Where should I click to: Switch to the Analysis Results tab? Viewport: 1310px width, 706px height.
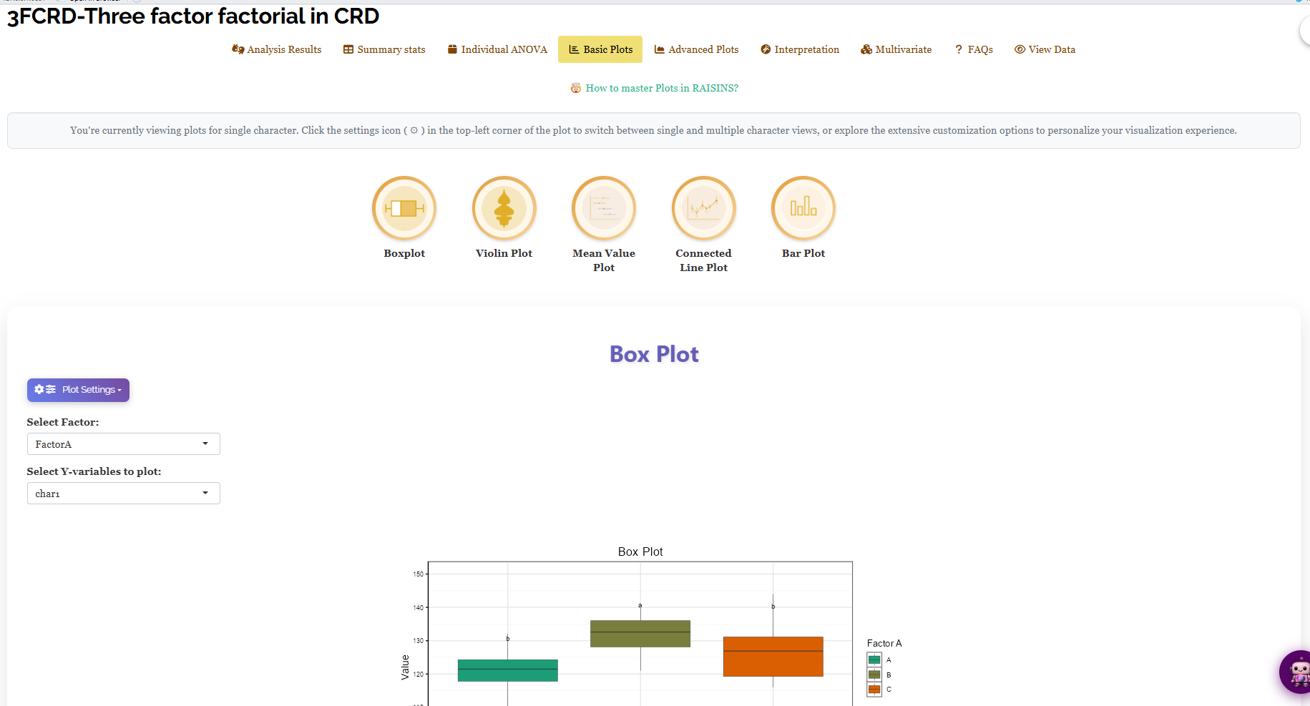276,49
